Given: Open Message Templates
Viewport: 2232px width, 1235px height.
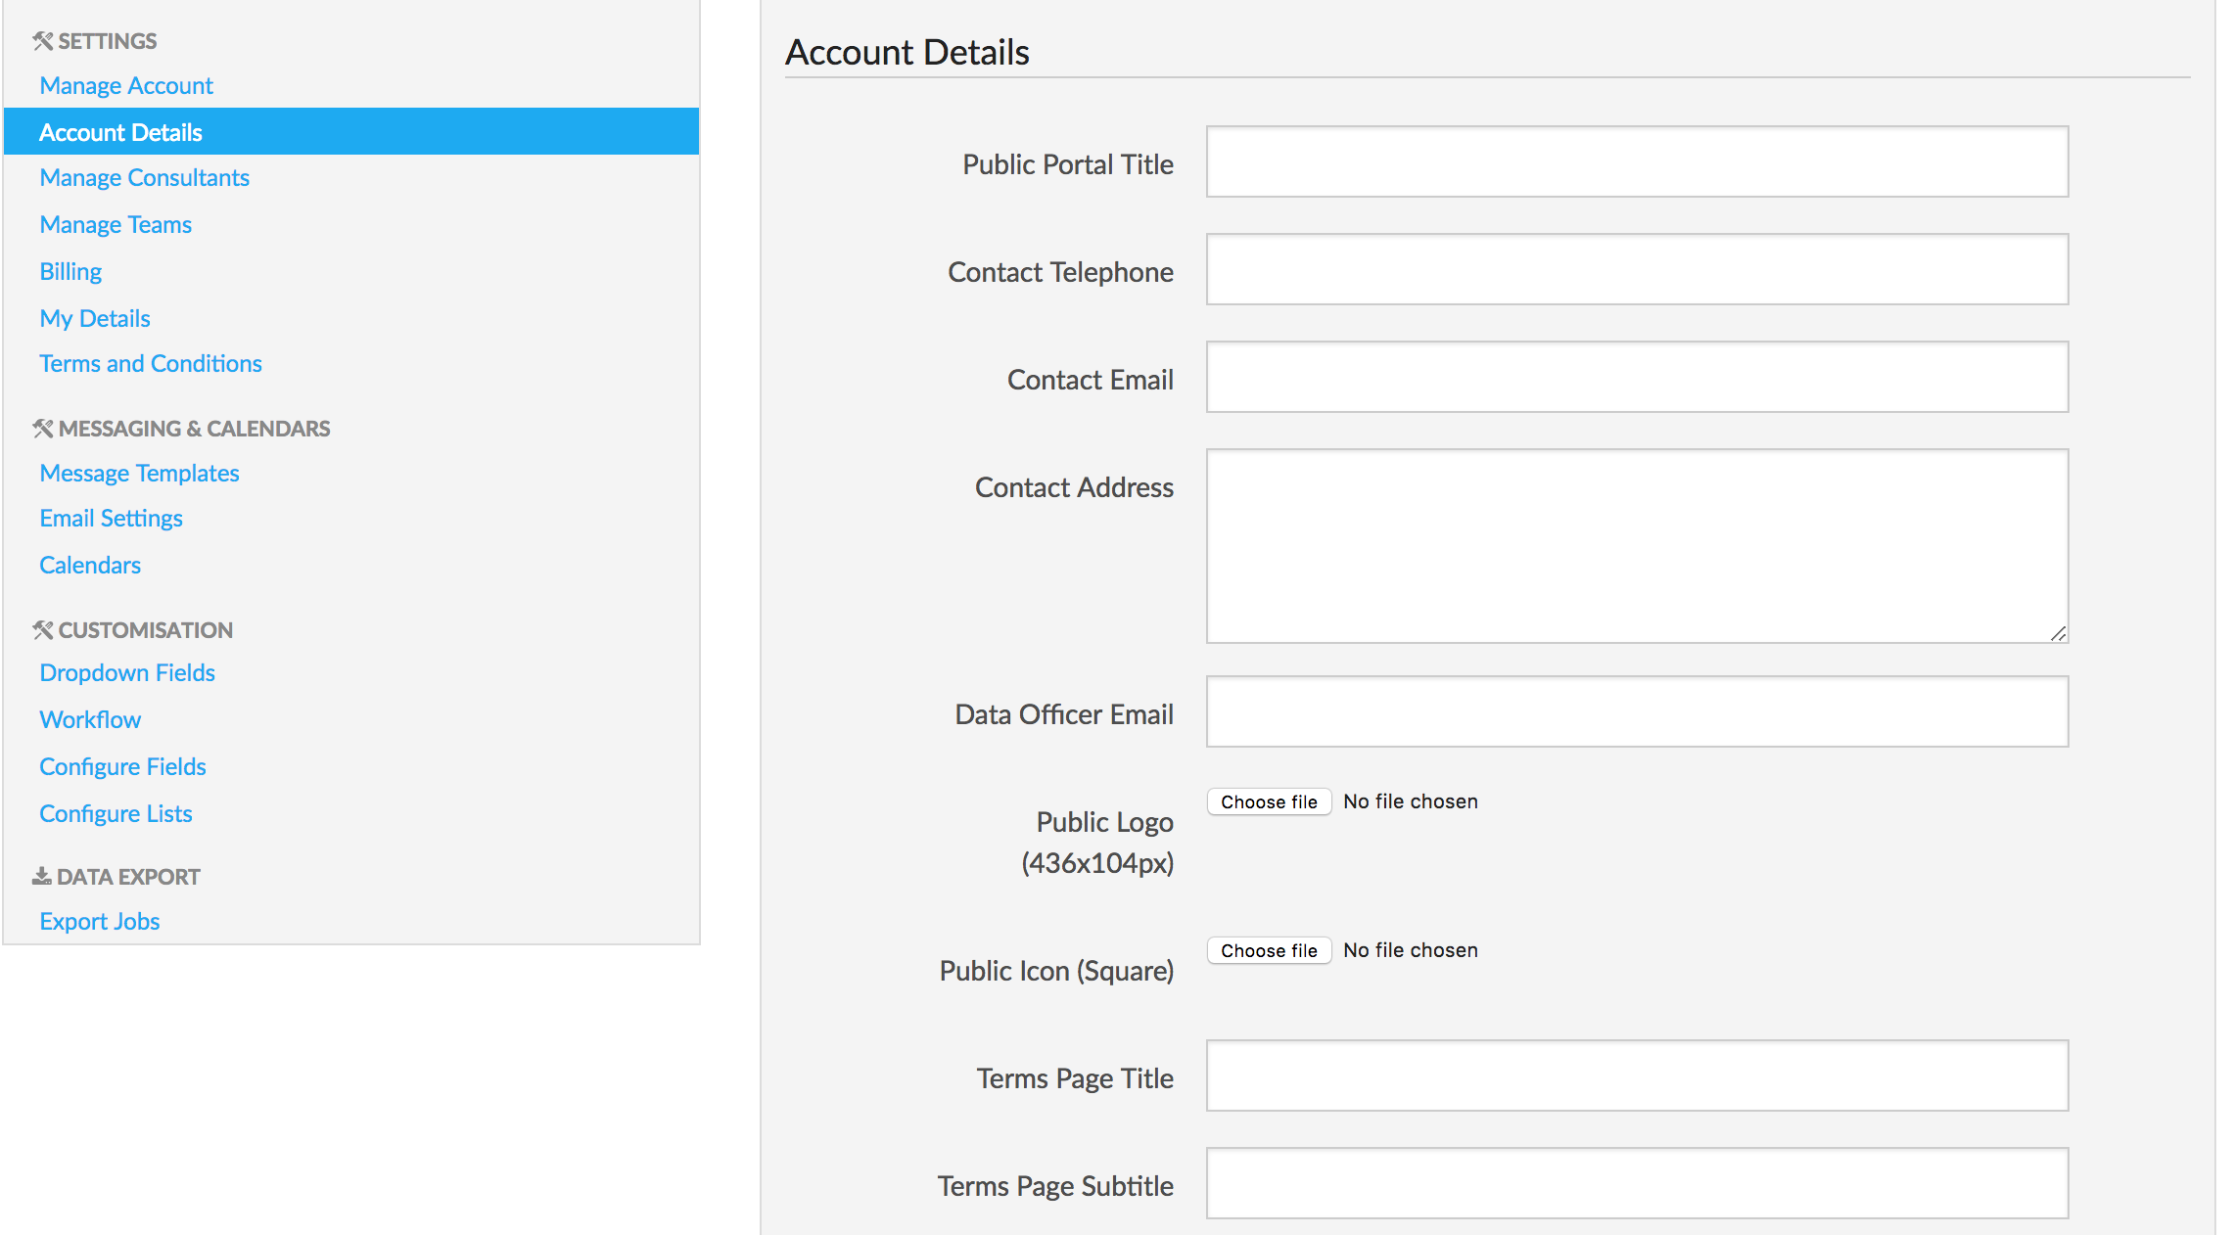Looking at the screenshot, I should click(x=139, y=474).
